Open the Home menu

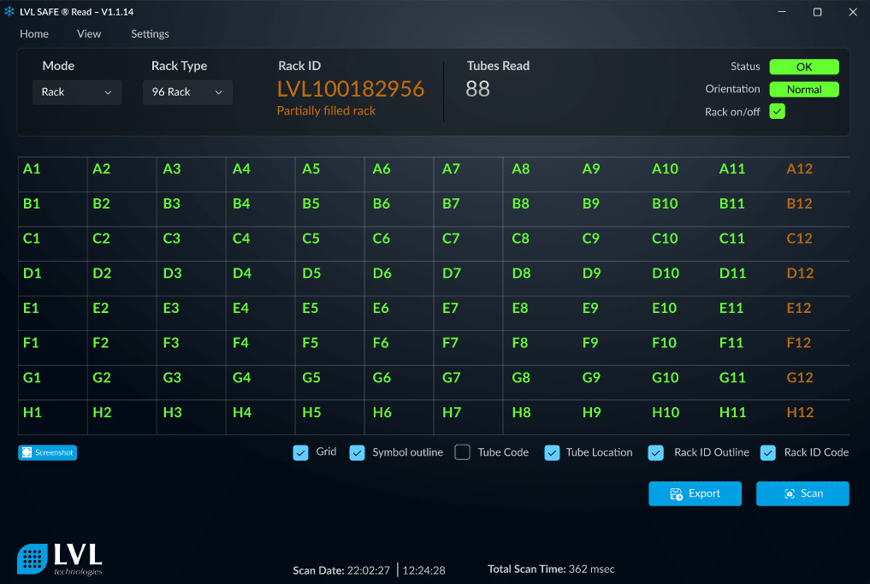[34, 34]
